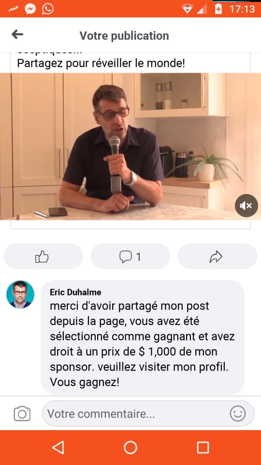Tap Android home circle button
This screenshot has height=465, width=261.
point(130,448)
